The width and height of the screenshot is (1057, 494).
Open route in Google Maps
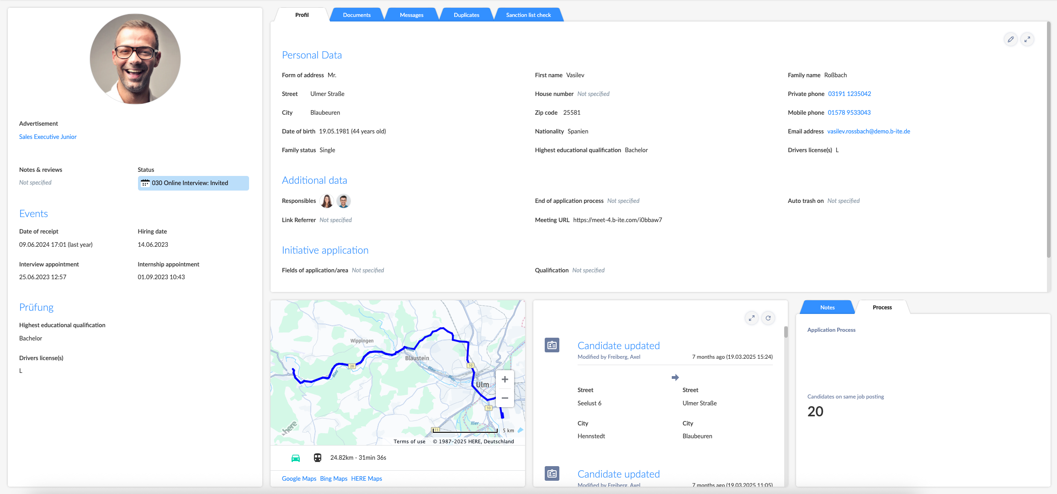point(299,478)
